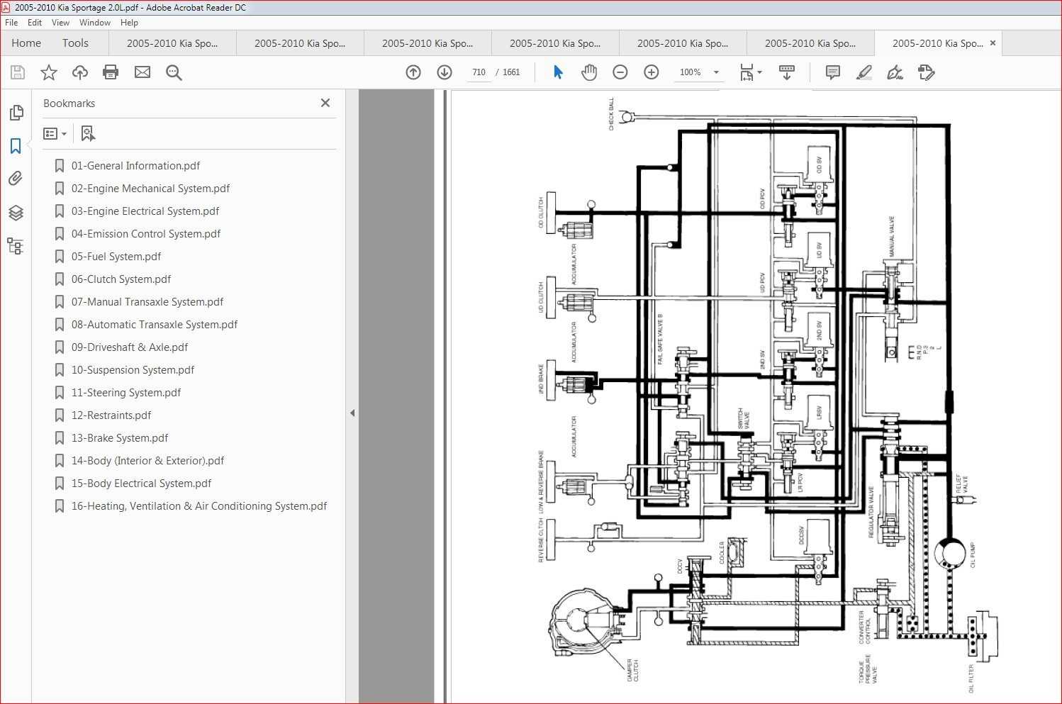The height and width of the screenshot is (704, 1062).
Task: Open the Sign document pen tool
Action: (x=895, y=72)
